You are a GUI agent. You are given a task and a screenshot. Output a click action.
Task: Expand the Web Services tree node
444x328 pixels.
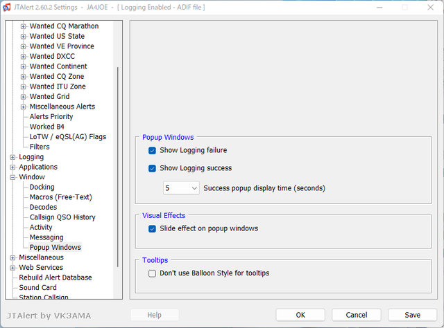pos(12,268)
